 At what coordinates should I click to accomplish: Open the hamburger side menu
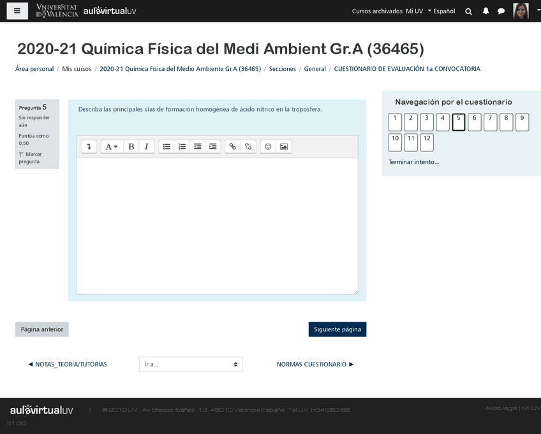[x=17, y=11]
